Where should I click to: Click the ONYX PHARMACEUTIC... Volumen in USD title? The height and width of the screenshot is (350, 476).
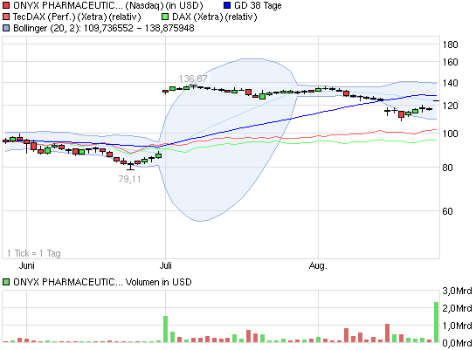coord(102,282)
